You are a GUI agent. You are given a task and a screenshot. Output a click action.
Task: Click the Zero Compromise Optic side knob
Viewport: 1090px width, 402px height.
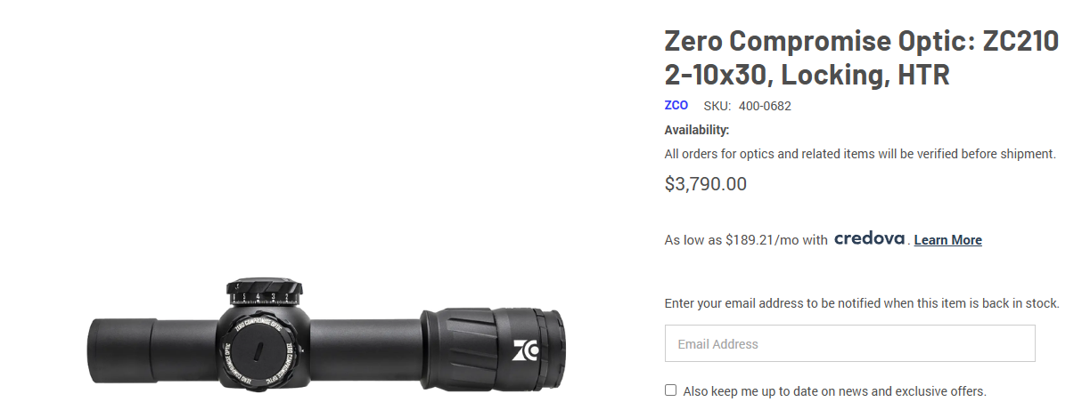point(257,350)
